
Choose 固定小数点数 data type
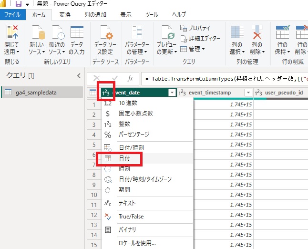[x=147, y=114]
